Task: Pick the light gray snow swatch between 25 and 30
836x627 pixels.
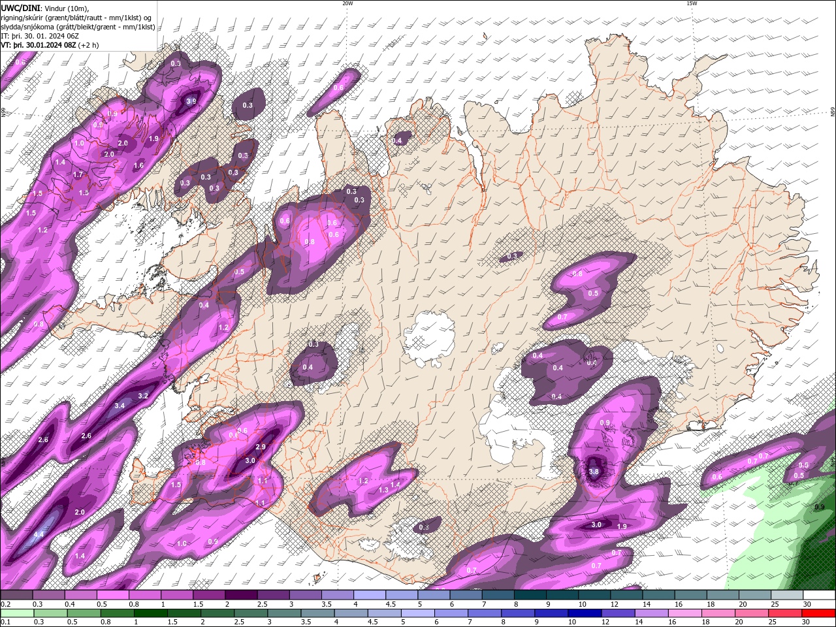Action: [788, 595]
